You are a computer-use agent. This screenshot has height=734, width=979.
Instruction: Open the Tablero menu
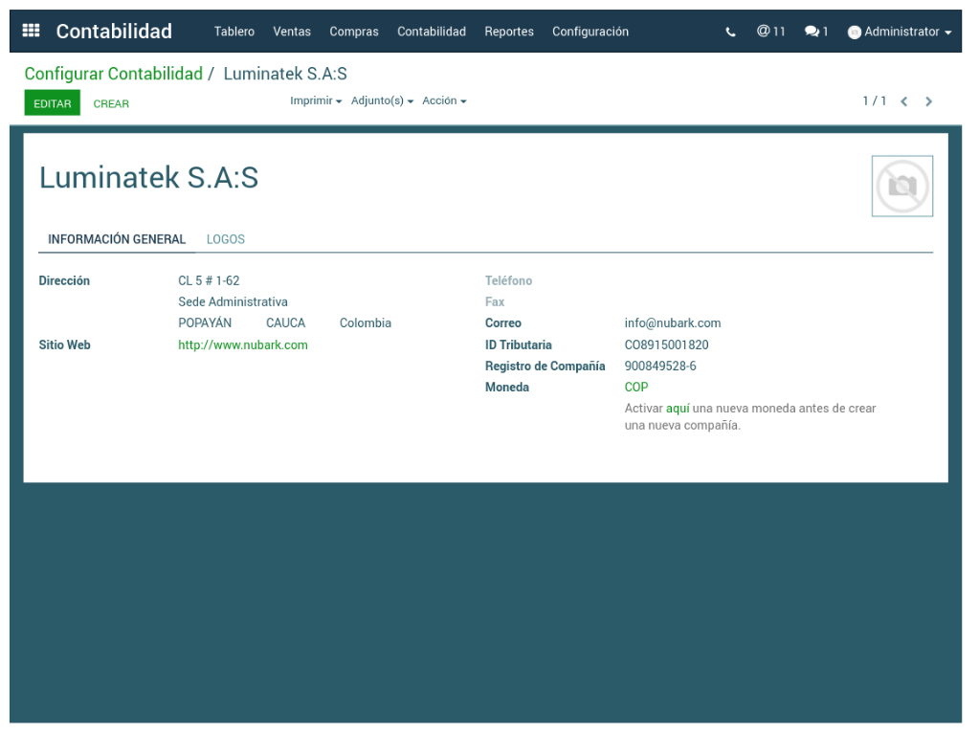coord(234,32)
